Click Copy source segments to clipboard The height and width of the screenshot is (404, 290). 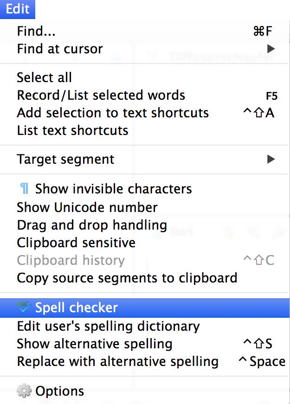[127, 278]
